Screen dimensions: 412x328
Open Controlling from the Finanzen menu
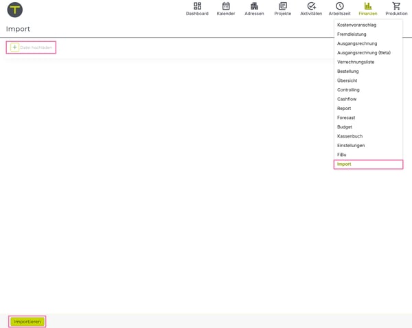(348, 90)
